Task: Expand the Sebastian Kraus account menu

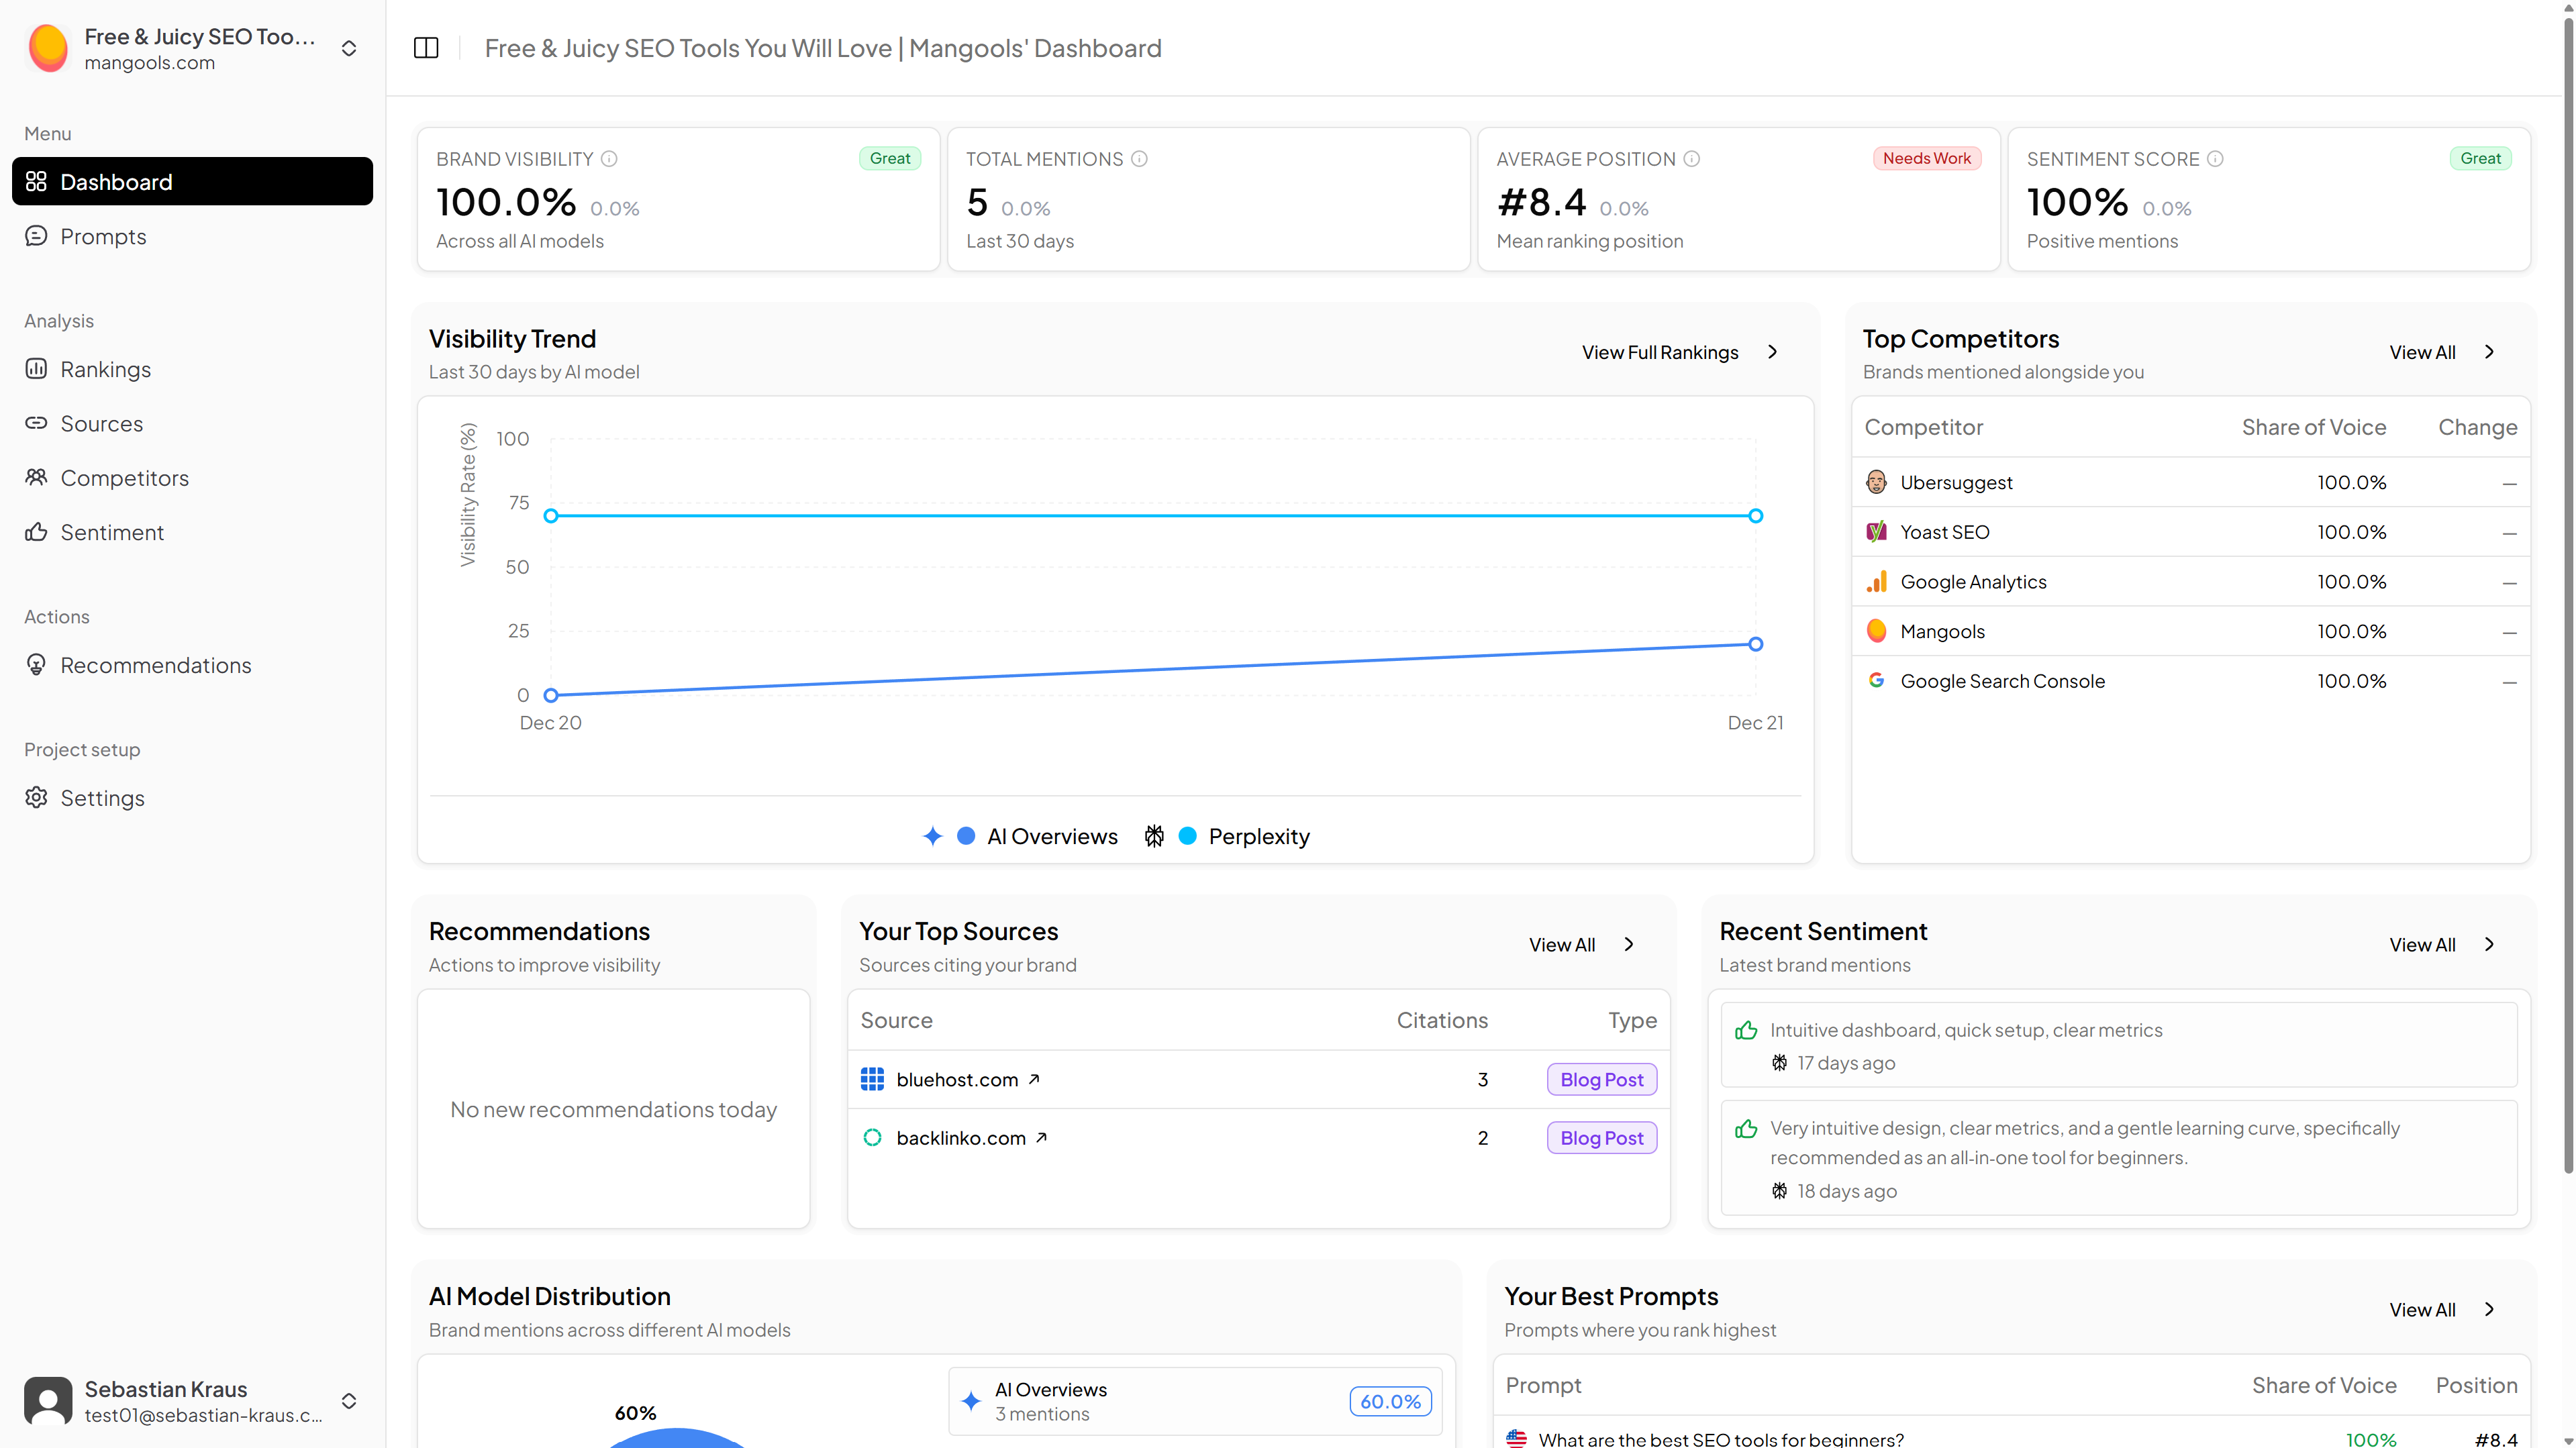Action: (x=349, y=1400)
